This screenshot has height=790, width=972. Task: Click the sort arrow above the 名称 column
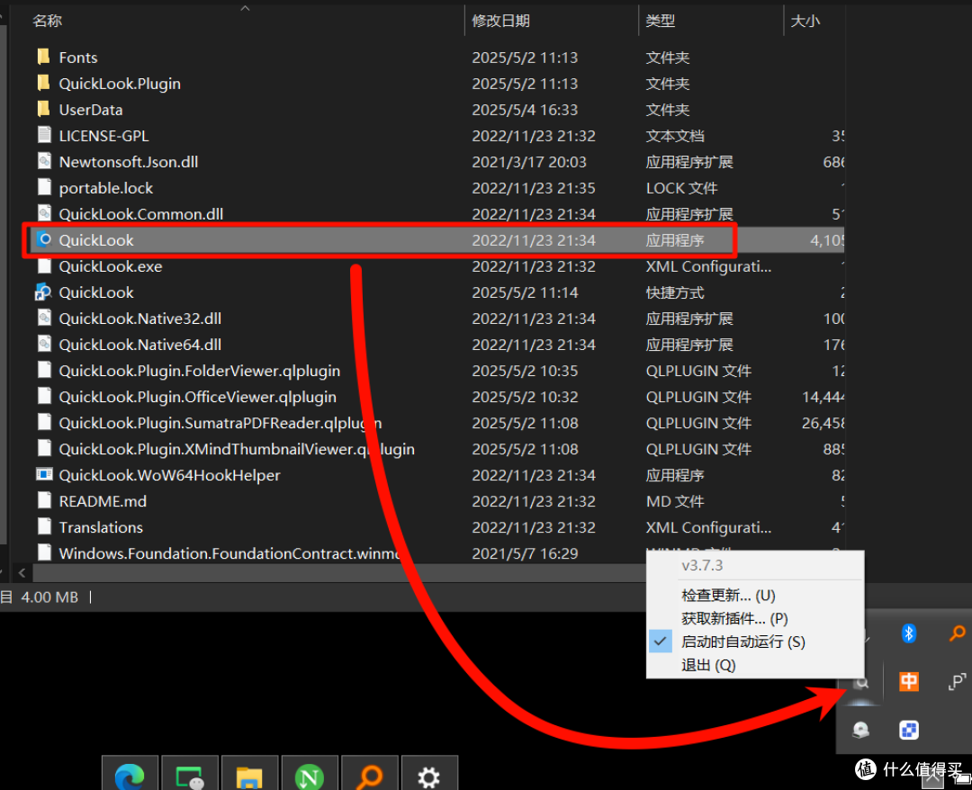[x=245, y=8]
